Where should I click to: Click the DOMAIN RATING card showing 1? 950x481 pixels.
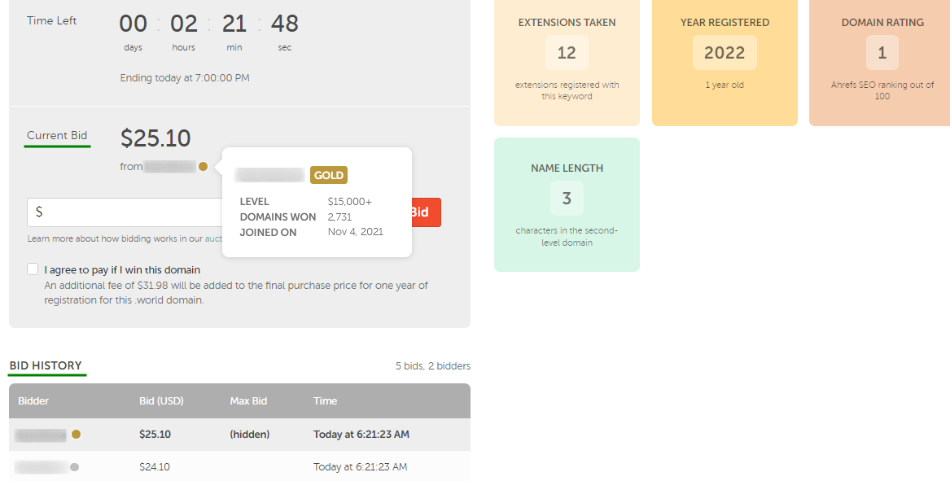tap(882, 52)
